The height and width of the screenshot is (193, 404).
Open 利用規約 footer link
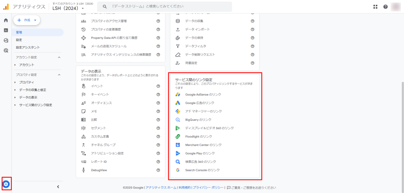pyautogui.click(x=185, y=187)
